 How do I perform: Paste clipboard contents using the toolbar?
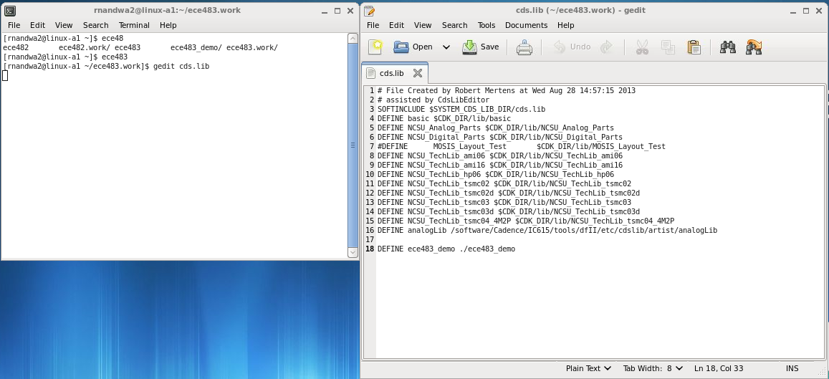694,47
